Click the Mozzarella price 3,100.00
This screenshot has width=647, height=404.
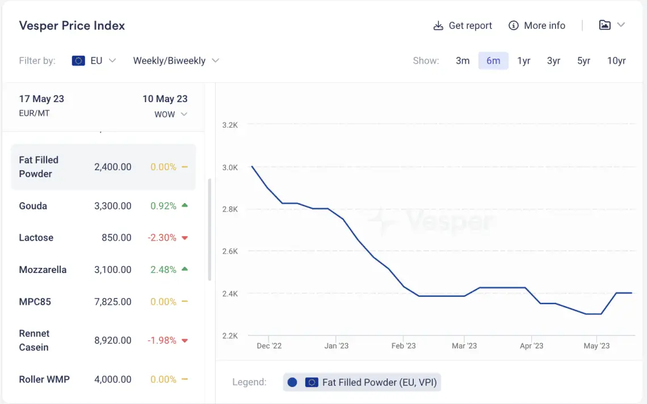pyautogui.click(x=112, y=270)
